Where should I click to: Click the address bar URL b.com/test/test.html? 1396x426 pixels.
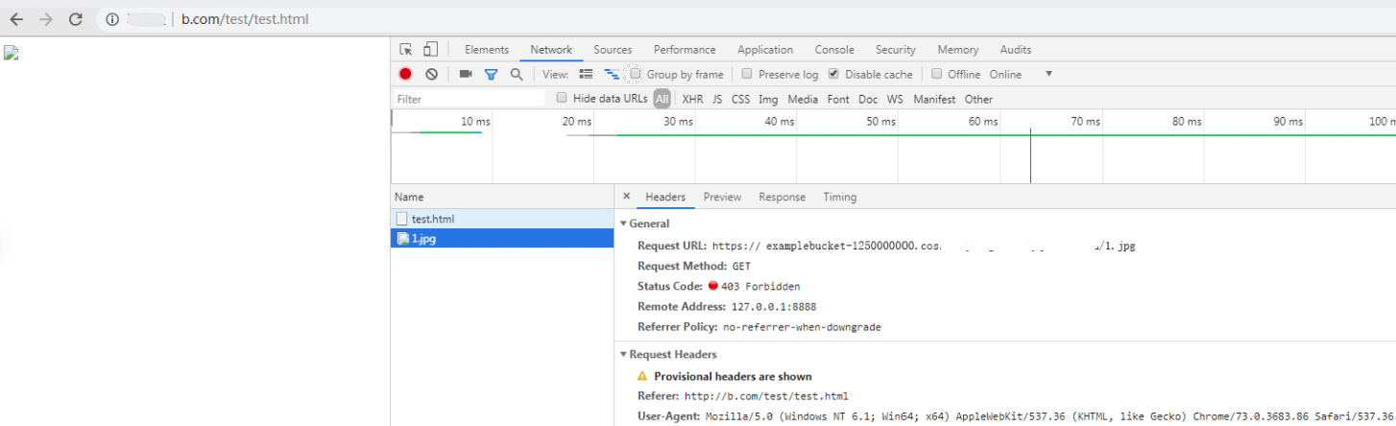(x=245, y=19)
